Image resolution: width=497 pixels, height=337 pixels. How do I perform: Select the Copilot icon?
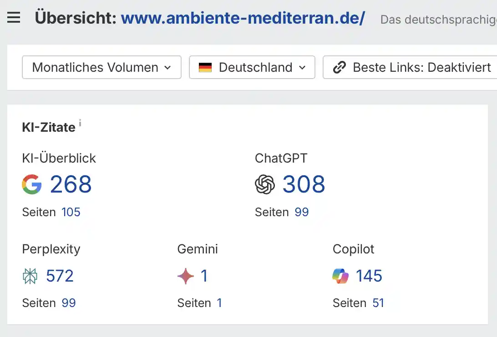[341, 276]
